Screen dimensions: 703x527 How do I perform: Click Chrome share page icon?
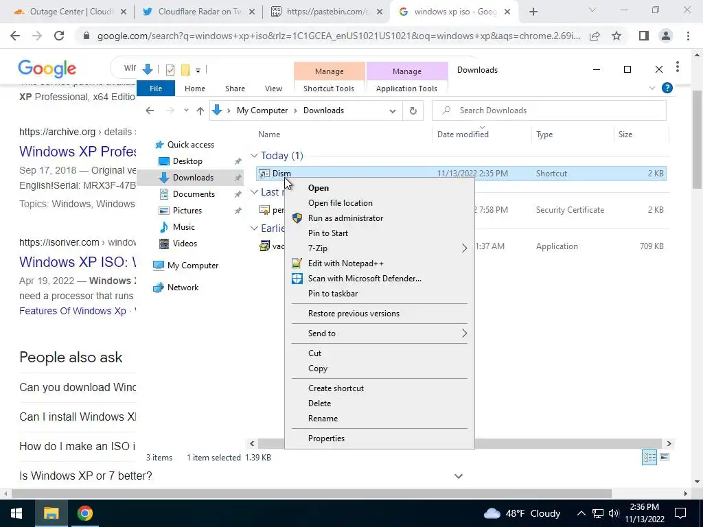[x=595, y=36]
